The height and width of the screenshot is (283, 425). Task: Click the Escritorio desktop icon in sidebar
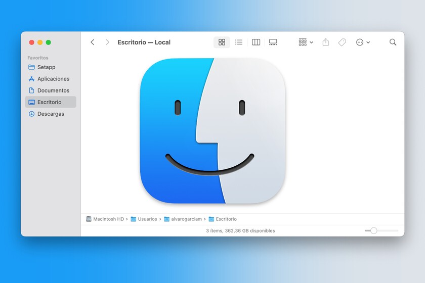coord(31,102)
